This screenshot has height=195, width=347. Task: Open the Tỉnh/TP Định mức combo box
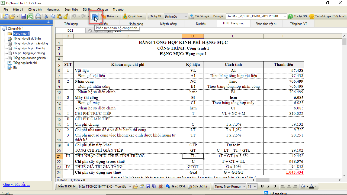click(x=176, y=16)
